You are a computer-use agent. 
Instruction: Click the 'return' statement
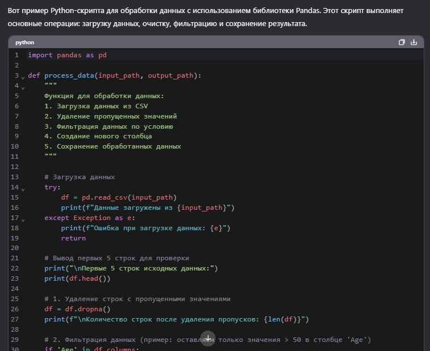coord(73,238)
